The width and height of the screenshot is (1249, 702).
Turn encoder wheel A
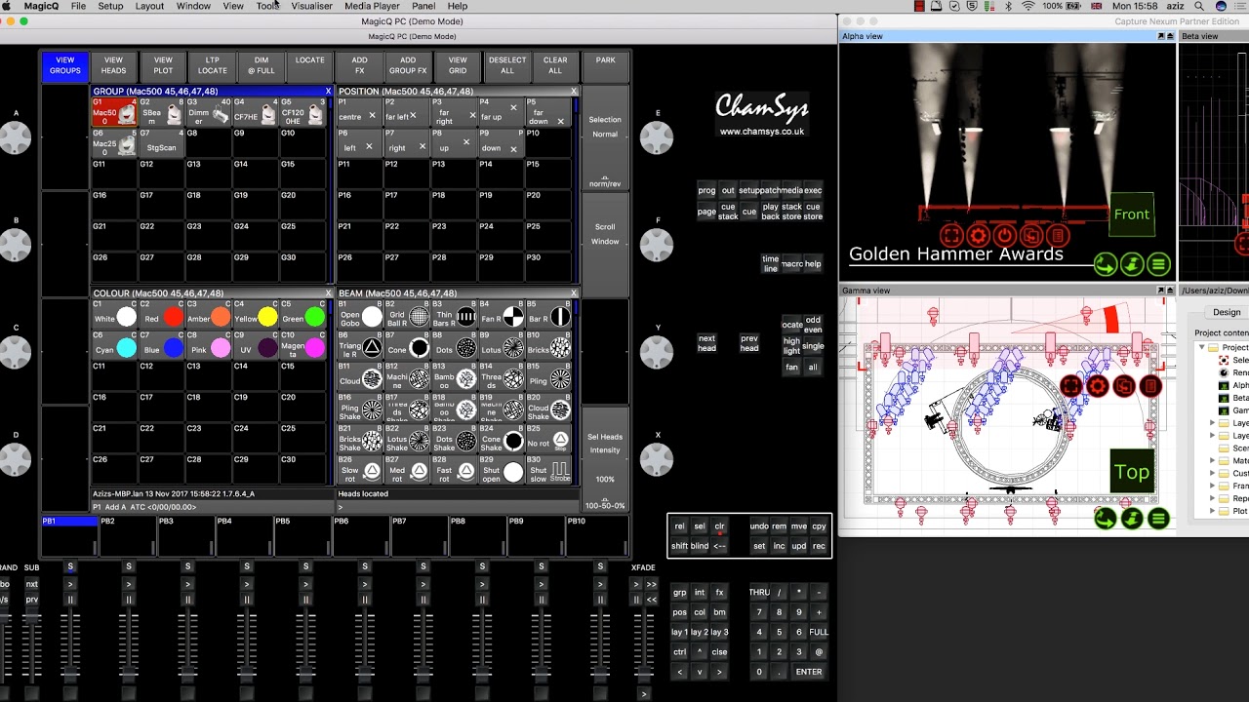click(16, 137)
